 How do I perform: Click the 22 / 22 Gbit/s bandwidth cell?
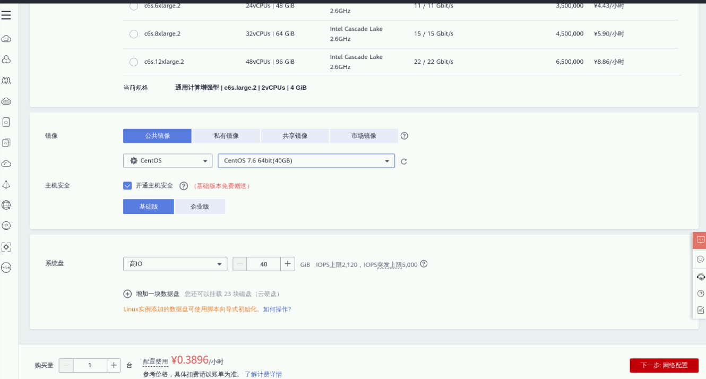click(x=434, y=62)
